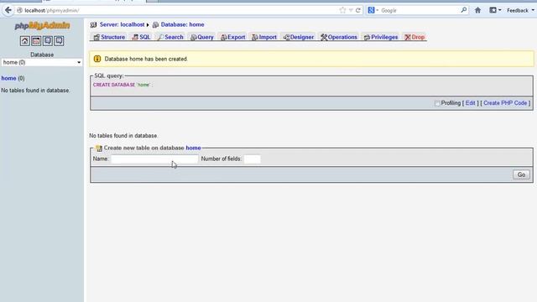The width and height of the screenshot is (537, 302).
Task: Click the Go button
Action: point(521,174)
